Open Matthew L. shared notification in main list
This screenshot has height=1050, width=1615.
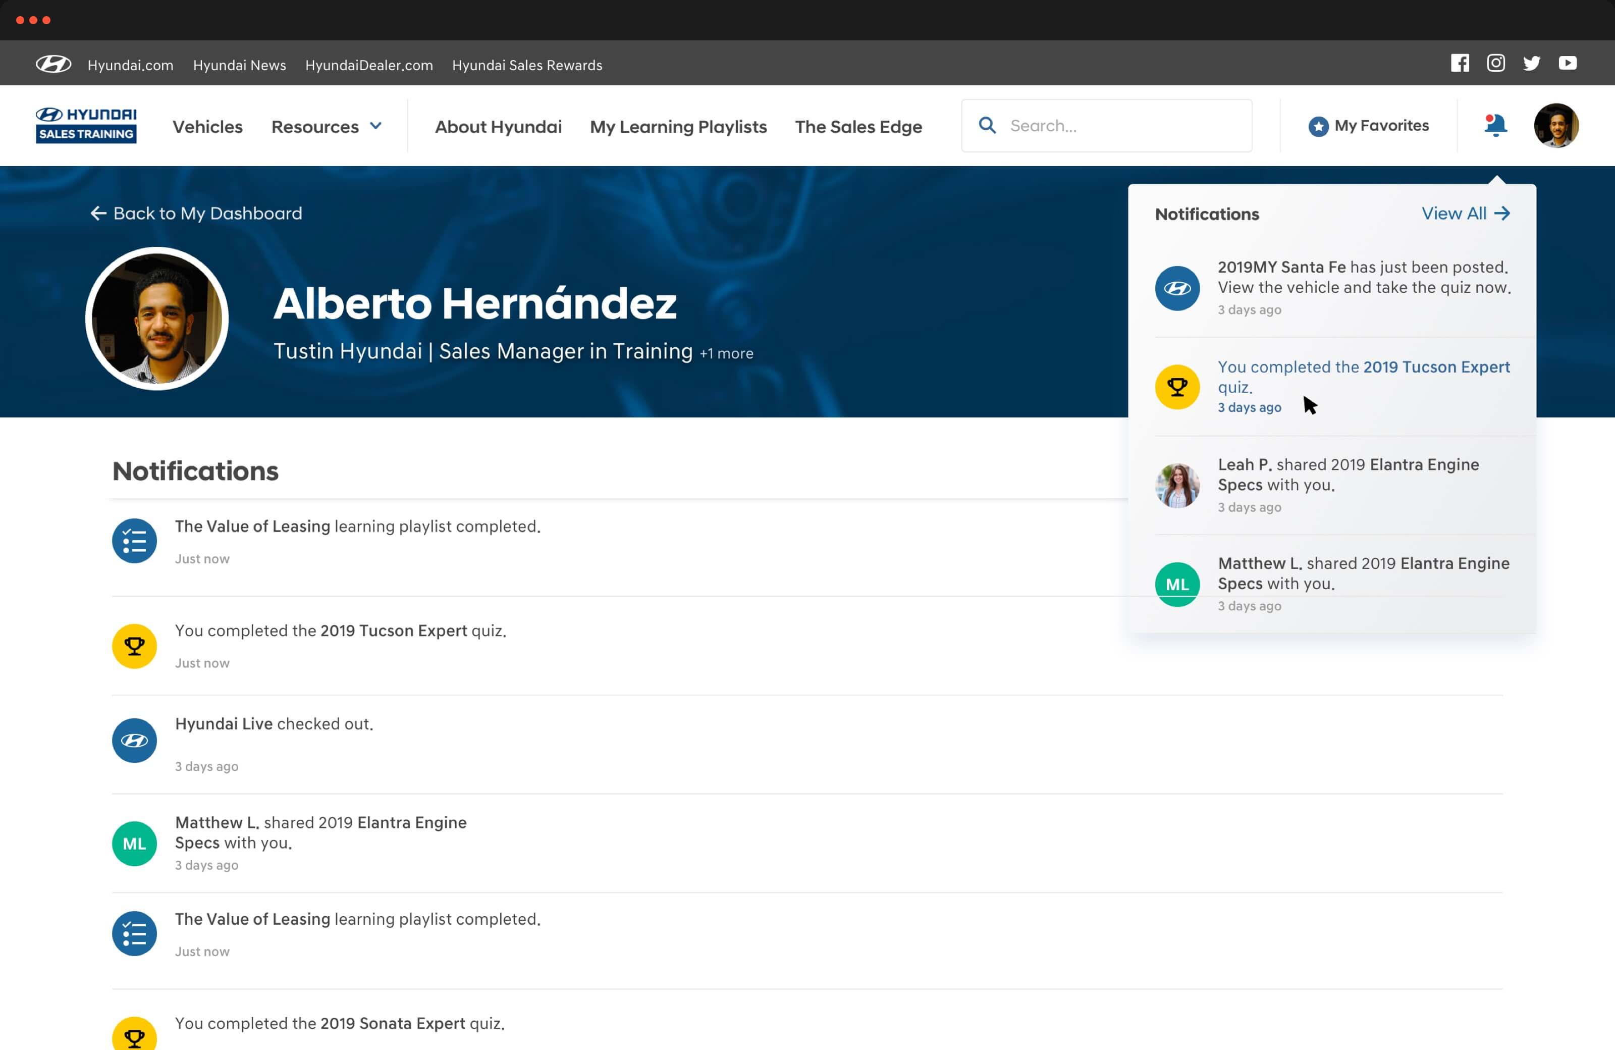point(807,843)
